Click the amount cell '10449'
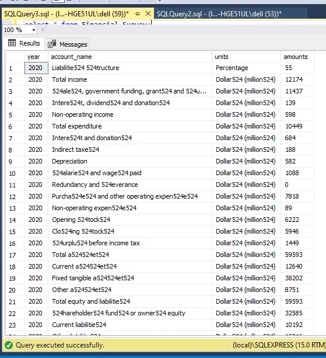Image resolution: width=326 pixels, height=358 pixels. (297, 126)
